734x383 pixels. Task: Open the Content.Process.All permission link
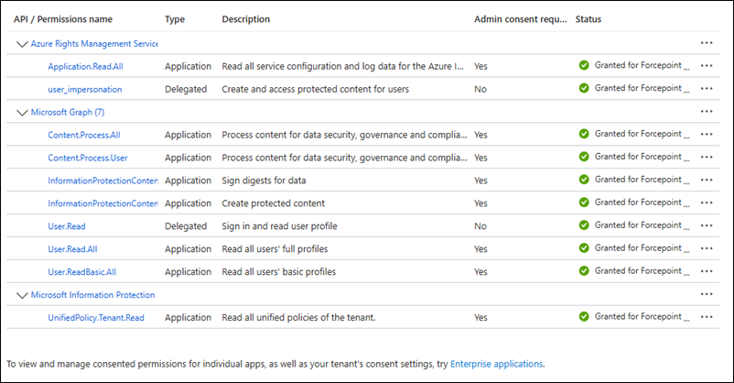pyautogui.click(x=84, y=135)
